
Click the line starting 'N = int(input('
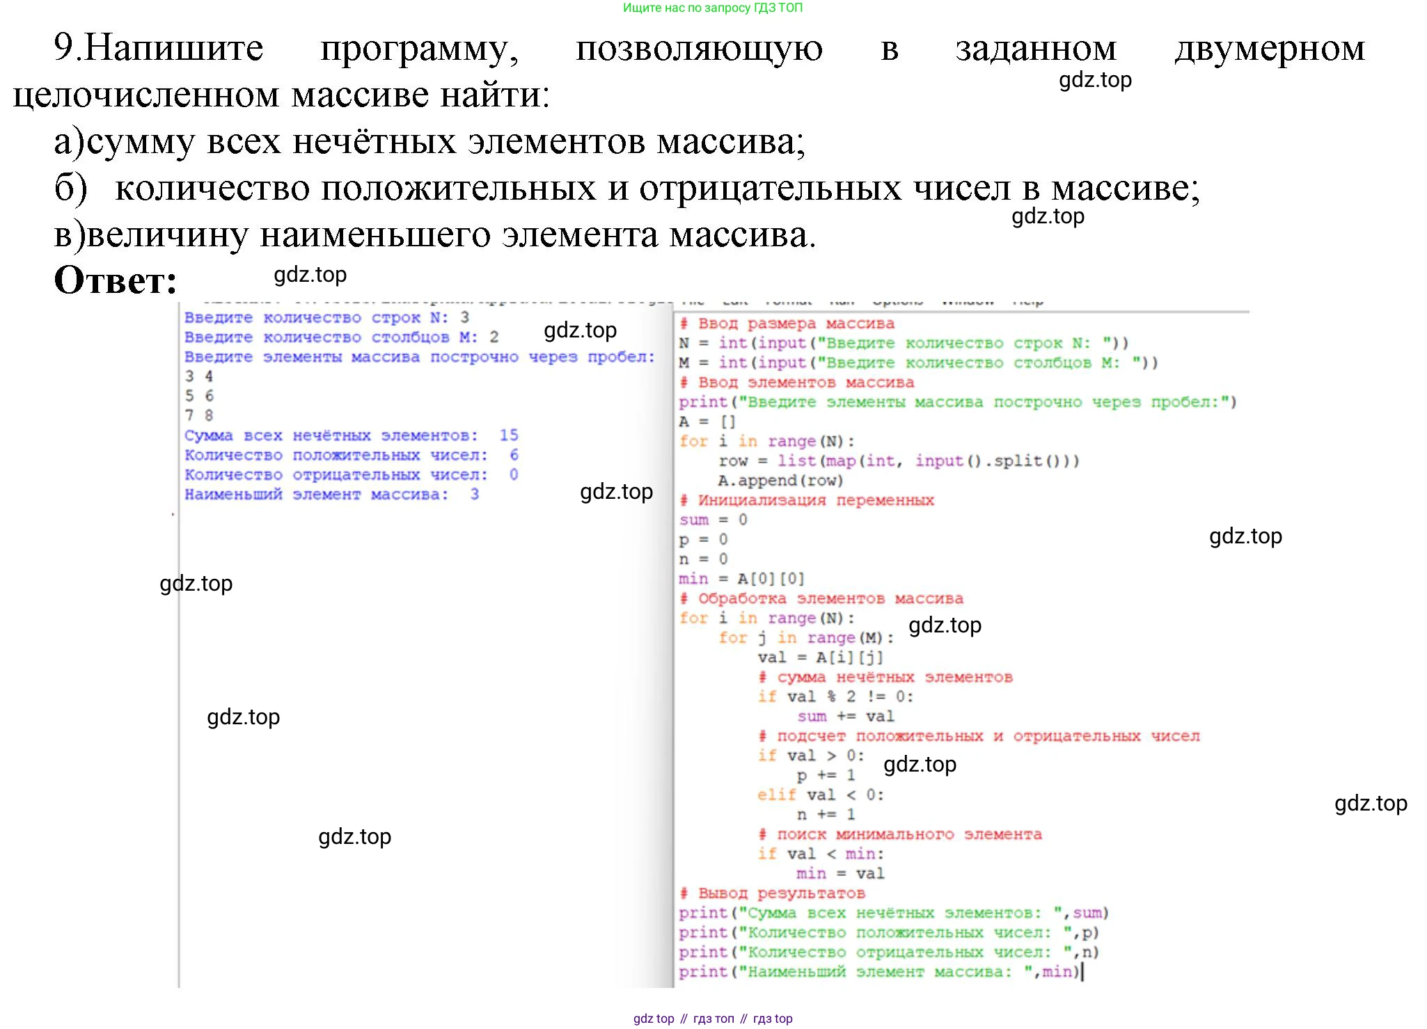(x=904, y=343)
